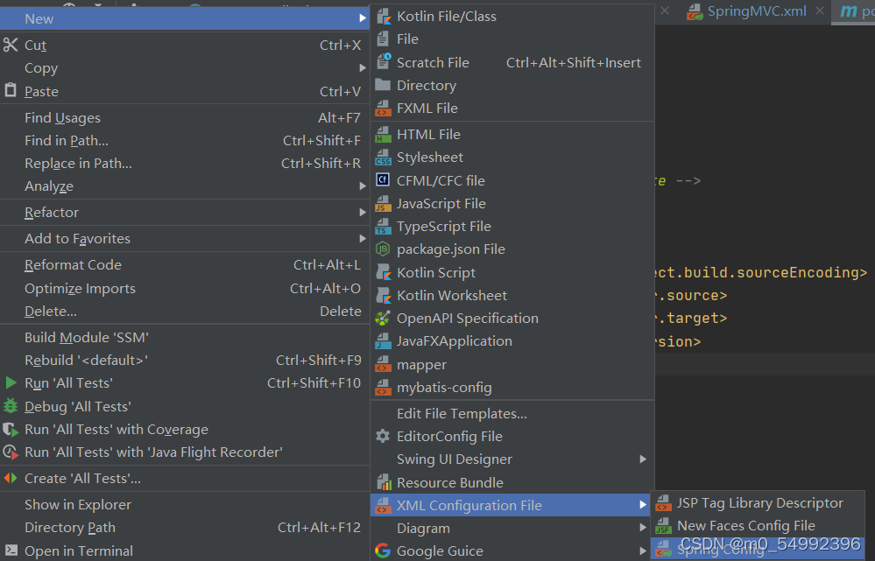
Task: Click the Paste clipboard icon
Action: point(11,90)
